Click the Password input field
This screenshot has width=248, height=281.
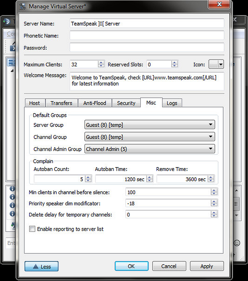pos(147,47)
